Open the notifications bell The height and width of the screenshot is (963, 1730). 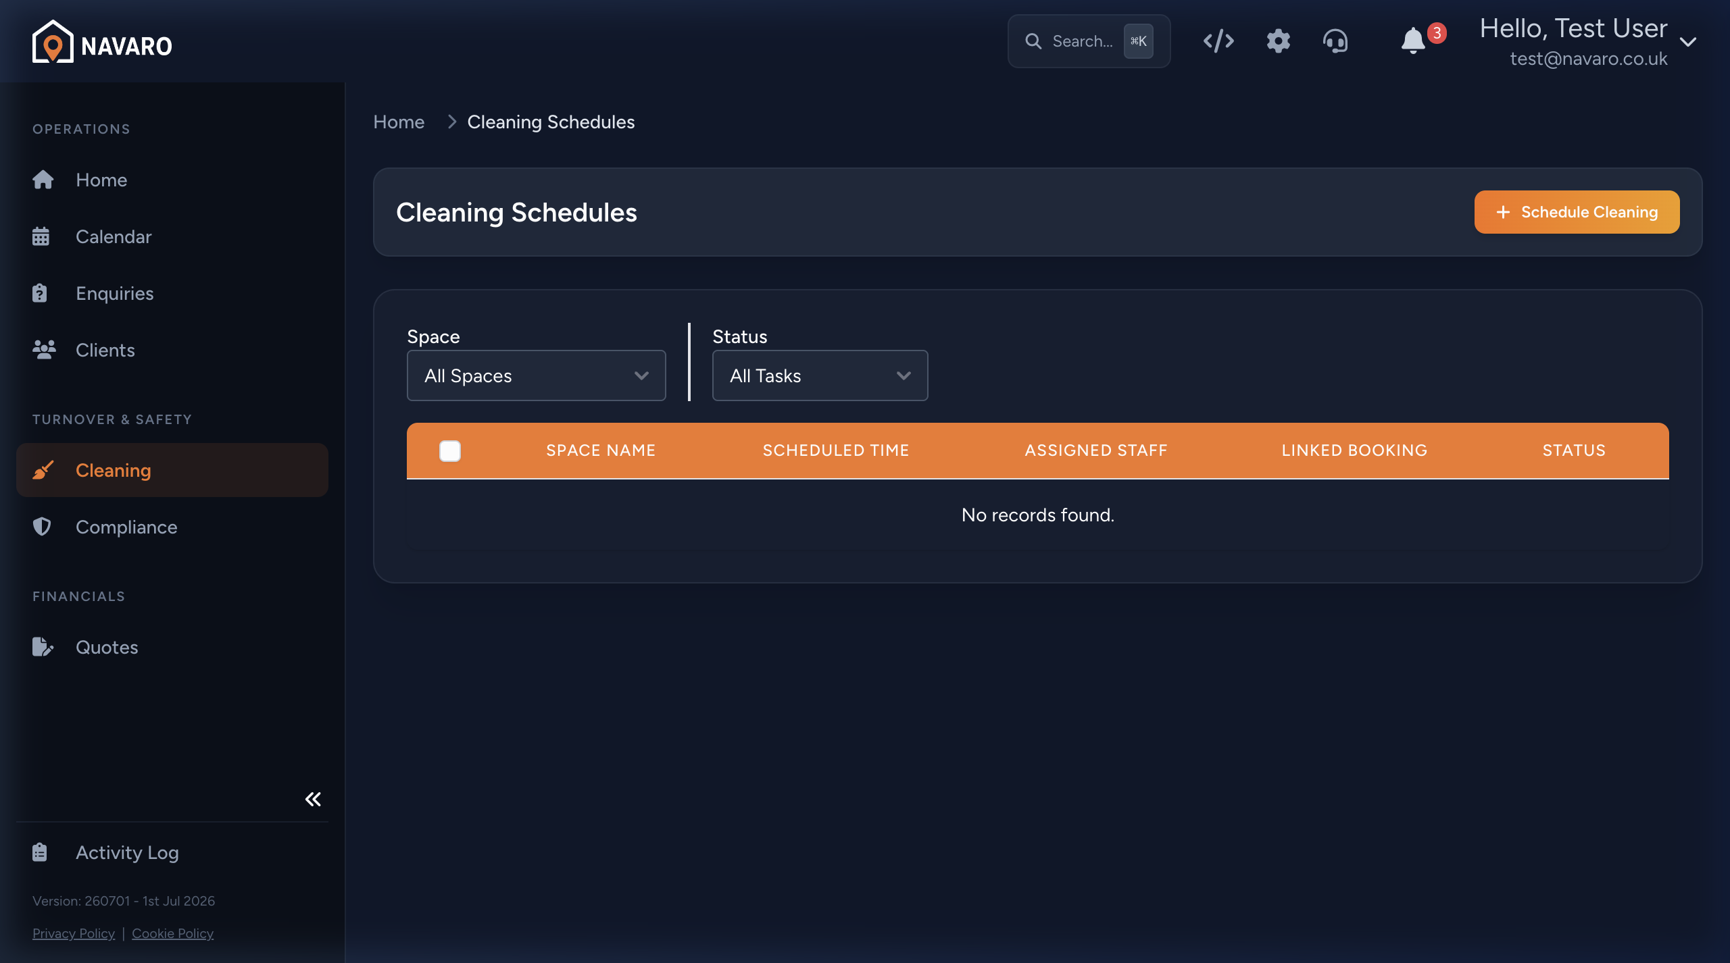[1412, 41]
